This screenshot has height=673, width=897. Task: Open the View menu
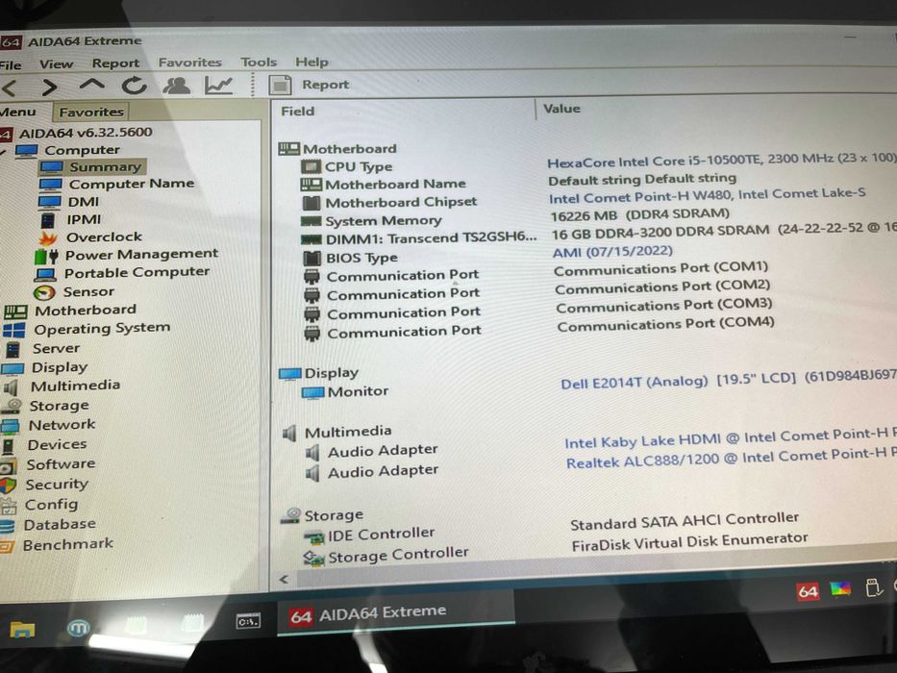(56, 63)
